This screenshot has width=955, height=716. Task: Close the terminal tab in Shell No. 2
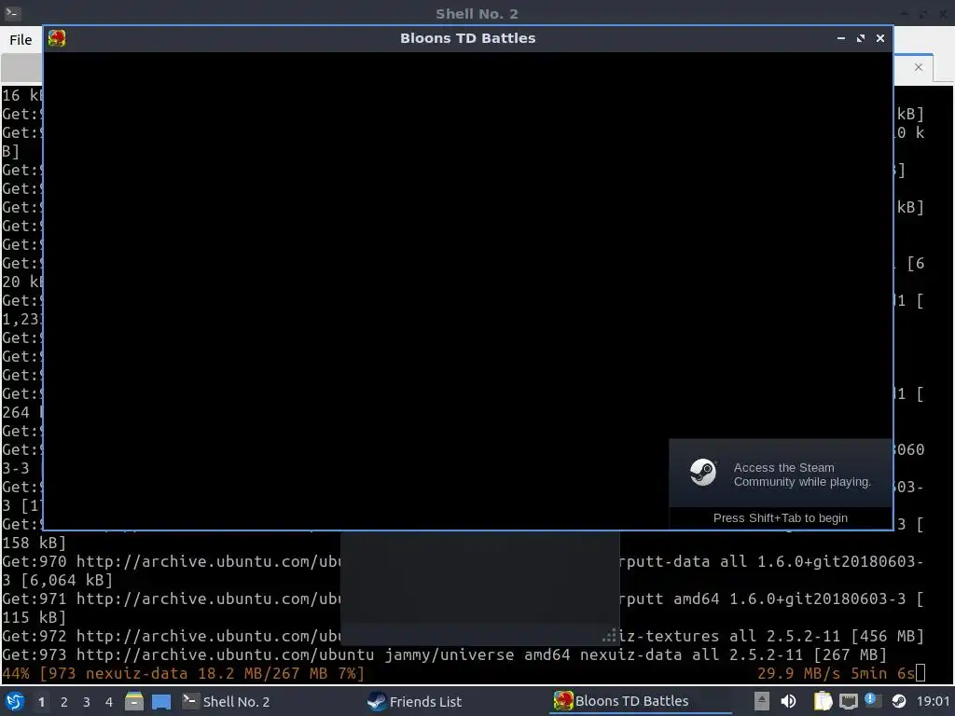point(919,67)
